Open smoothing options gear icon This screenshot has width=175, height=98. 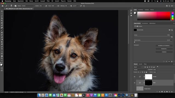(x=71, y=6)
